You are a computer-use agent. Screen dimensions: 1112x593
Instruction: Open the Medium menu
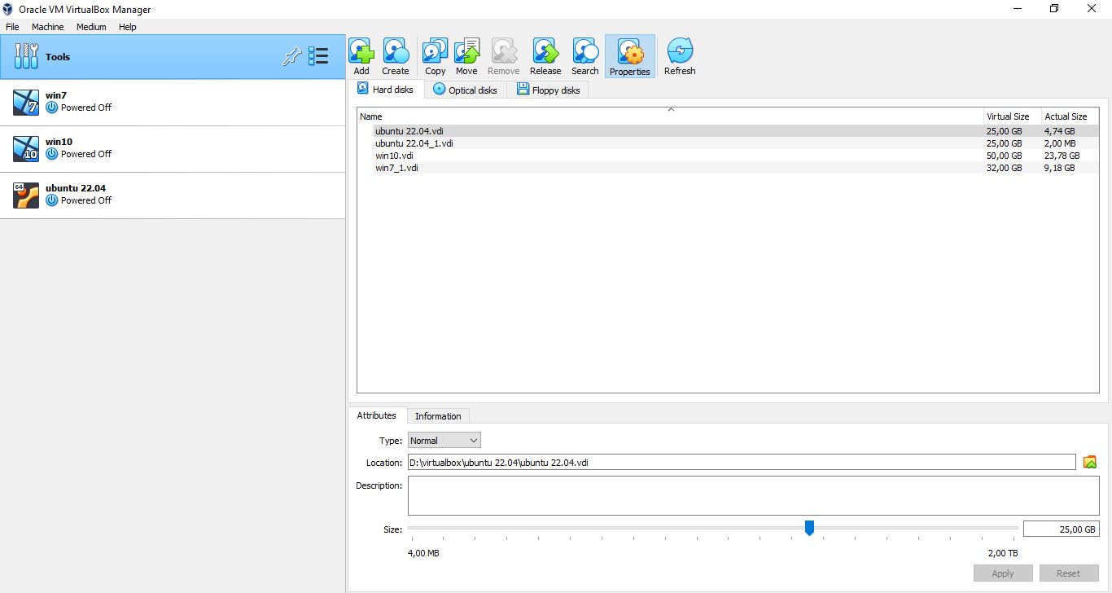91,27
